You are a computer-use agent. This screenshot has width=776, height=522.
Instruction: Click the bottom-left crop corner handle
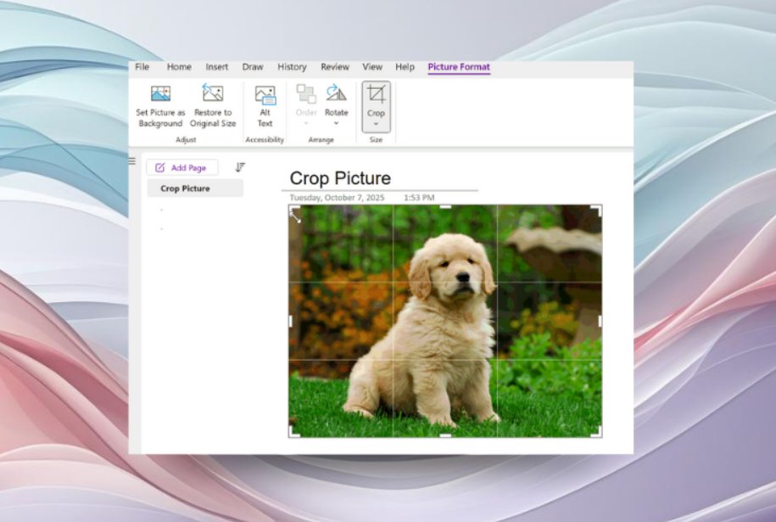(x=293, y=432)
